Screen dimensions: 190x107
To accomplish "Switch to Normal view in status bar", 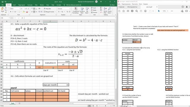I will 89,106.
